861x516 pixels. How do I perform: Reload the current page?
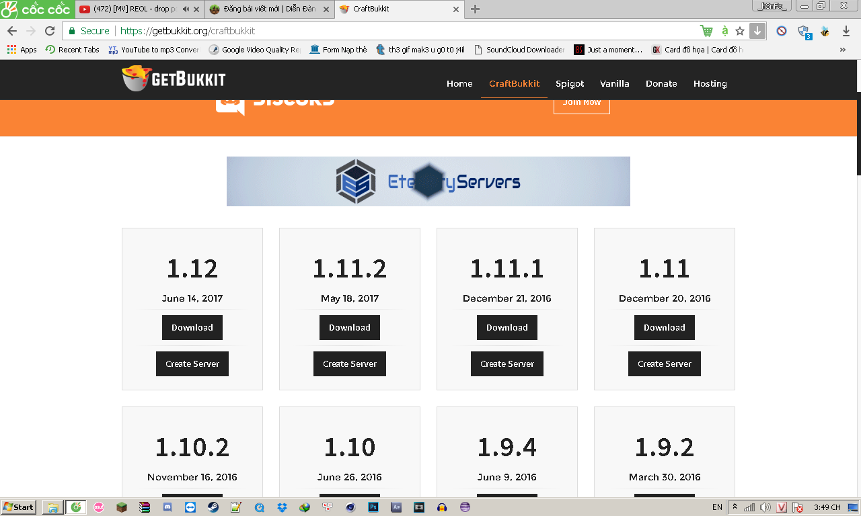click(x=50, y=31)
